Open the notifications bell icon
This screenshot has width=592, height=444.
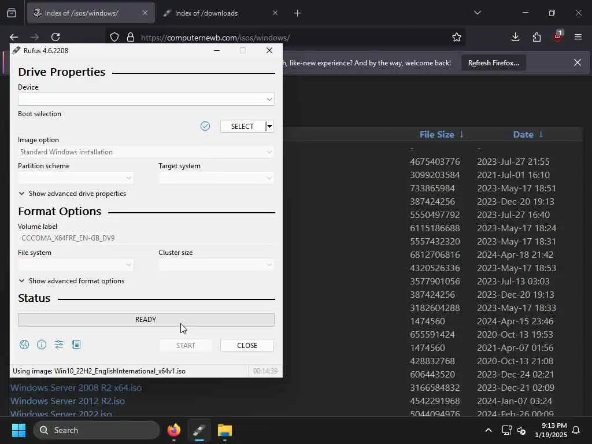click(576, 430)
